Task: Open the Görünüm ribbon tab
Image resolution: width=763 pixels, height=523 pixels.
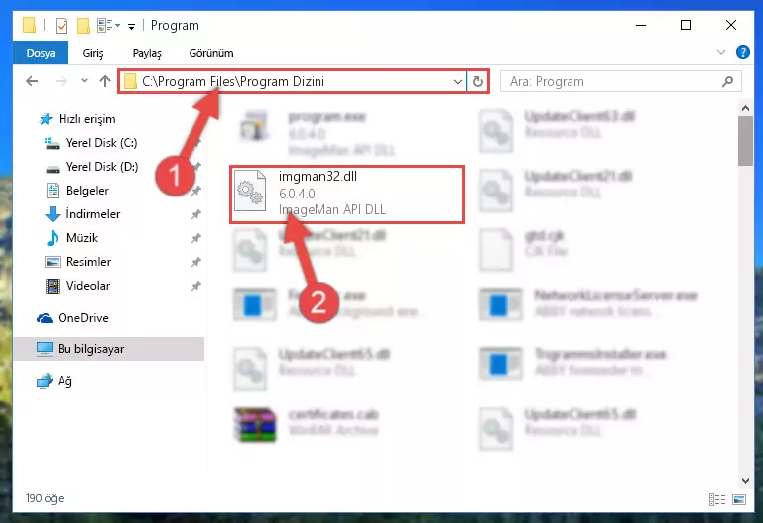Action: click(211, 53)
